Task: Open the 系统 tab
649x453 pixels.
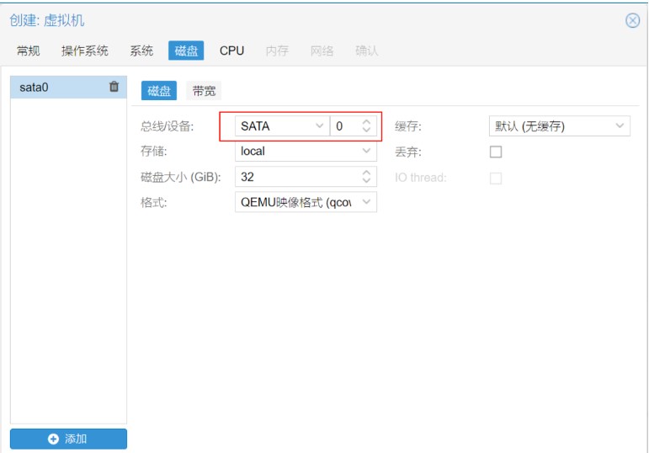Action: click(x=141, y=51)
